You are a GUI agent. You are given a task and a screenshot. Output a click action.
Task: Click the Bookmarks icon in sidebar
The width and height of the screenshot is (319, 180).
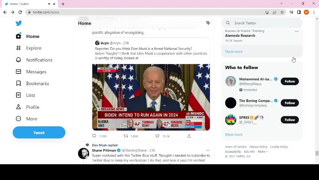(x=18, y=83)
